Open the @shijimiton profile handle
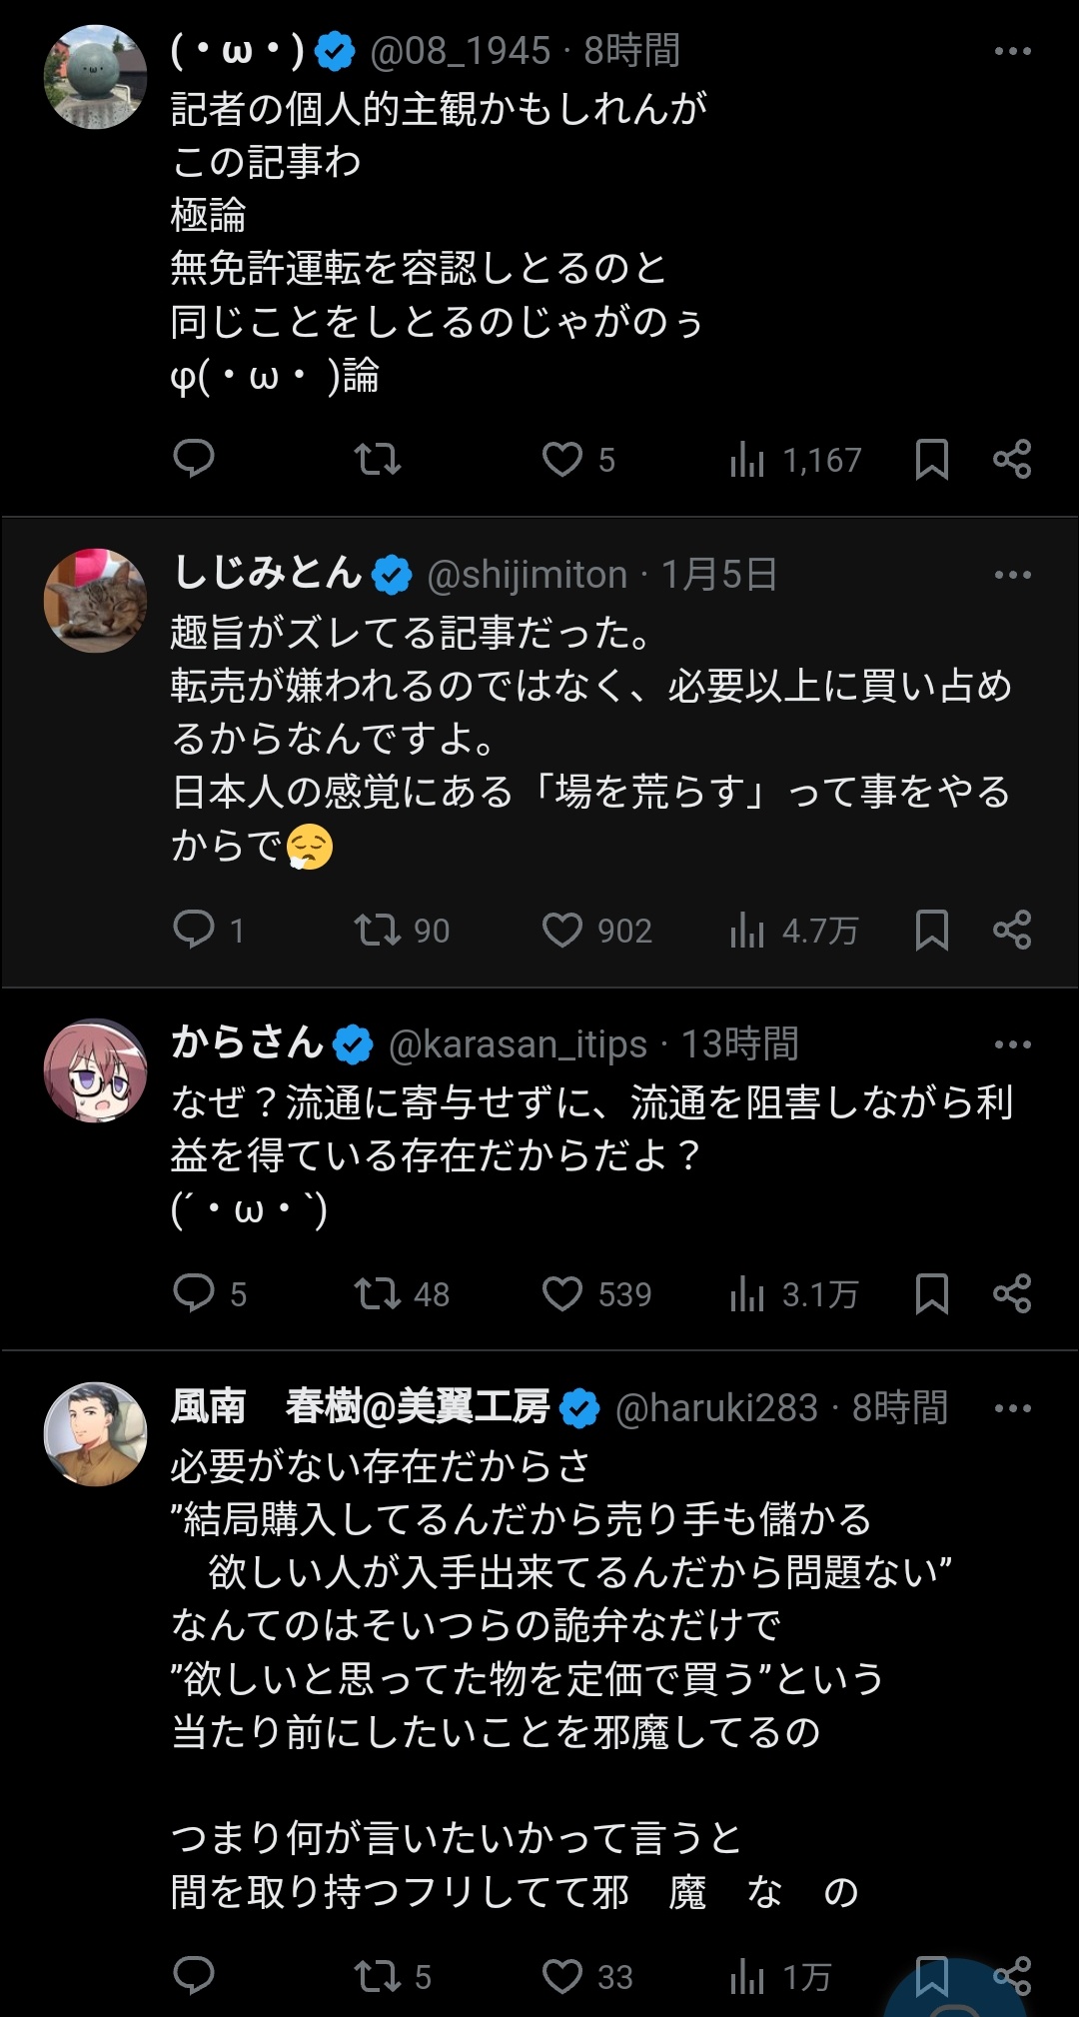Screen dimensions: 1079x2017 coord(527,575)
